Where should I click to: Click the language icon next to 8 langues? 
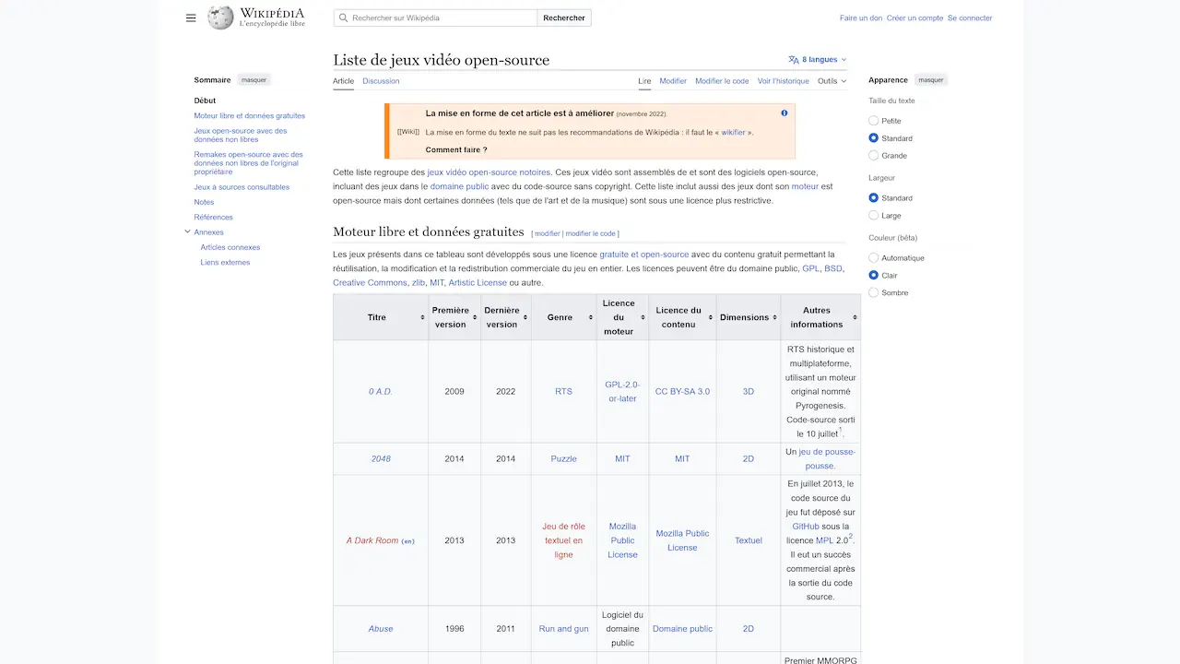793,58
